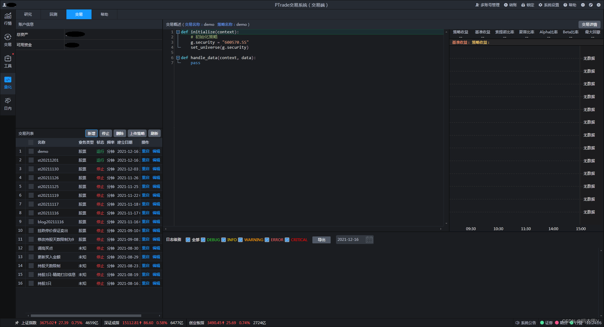Open the calendar picker next to log date

click(369, 240)
